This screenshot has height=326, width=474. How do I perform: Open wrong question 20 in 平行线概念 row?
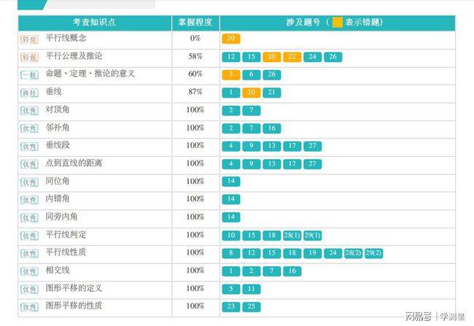point(231,39)
